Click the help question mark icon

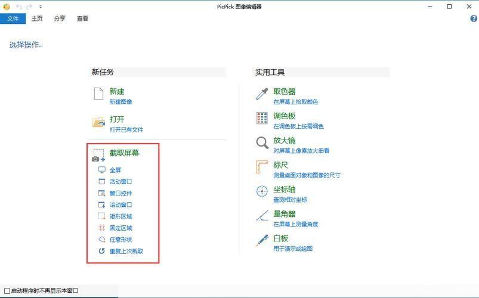point(474,18)
